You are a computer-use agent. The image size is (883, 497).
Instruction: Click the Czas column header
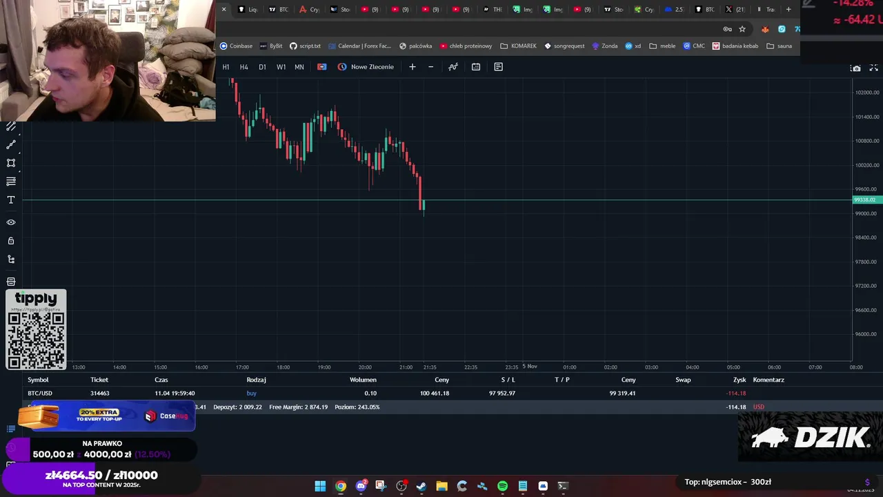click(161, 380)
